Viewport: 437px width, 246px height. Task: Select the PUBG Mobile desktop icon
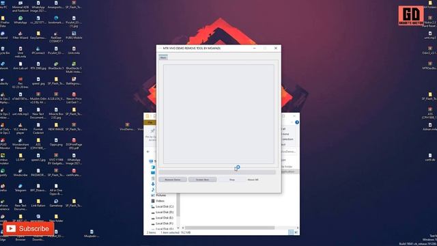(74, 35)
